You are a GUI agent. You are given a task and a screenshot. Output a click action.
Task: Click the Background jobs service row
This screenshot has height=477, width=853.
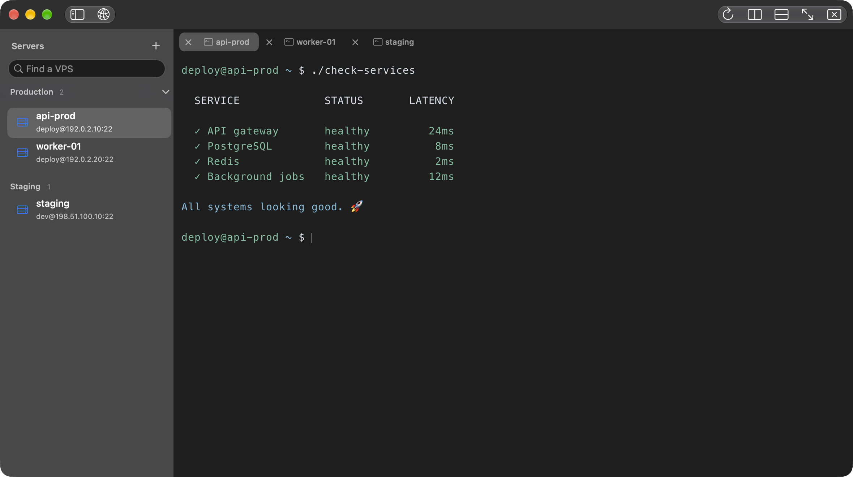[324, 176]
